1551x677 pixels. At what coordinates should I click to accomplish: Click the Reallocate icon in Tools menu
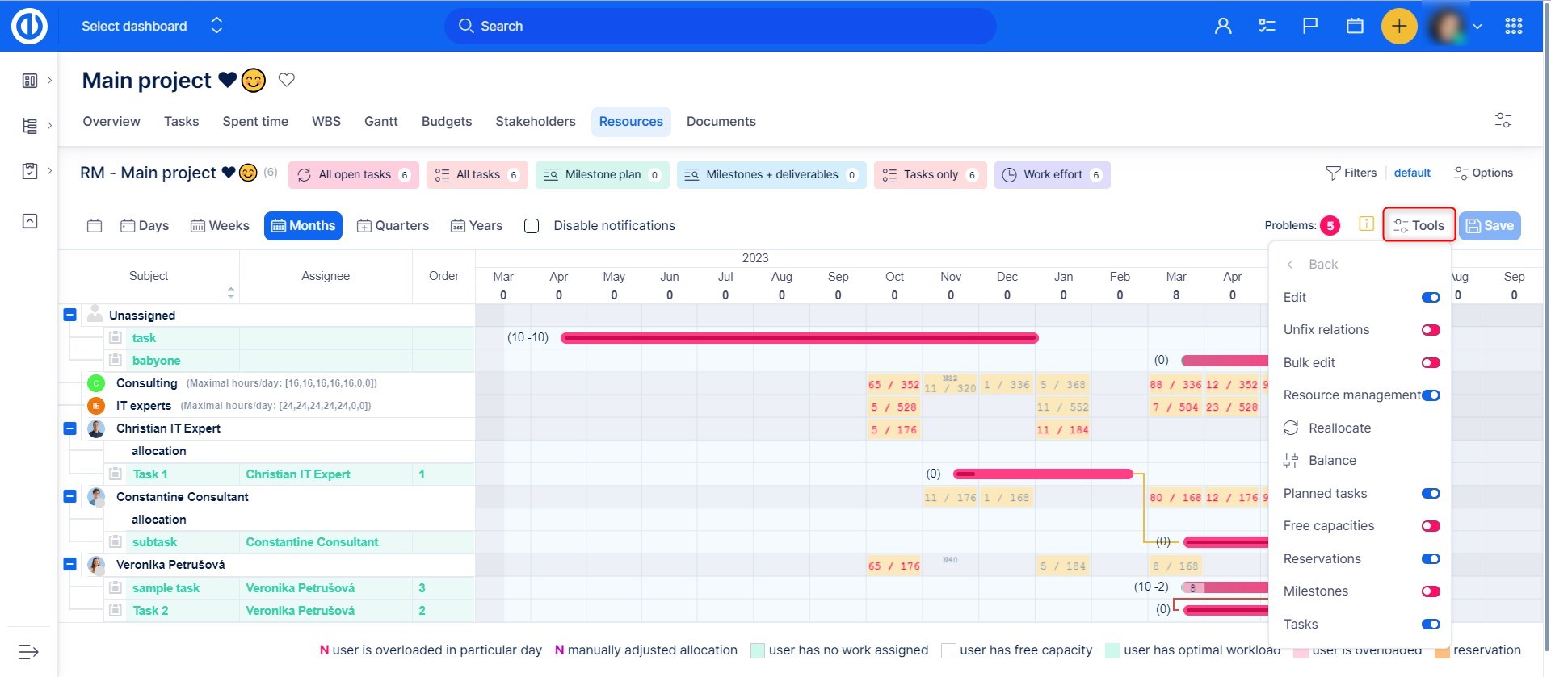click(1291, 428)
